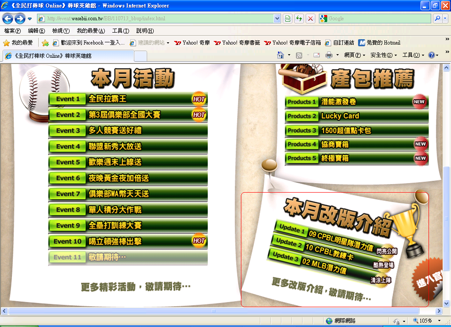Screen dimensions: 451x327
Task: Open Products 1 潛能激發卷
Action: [357, 102]
